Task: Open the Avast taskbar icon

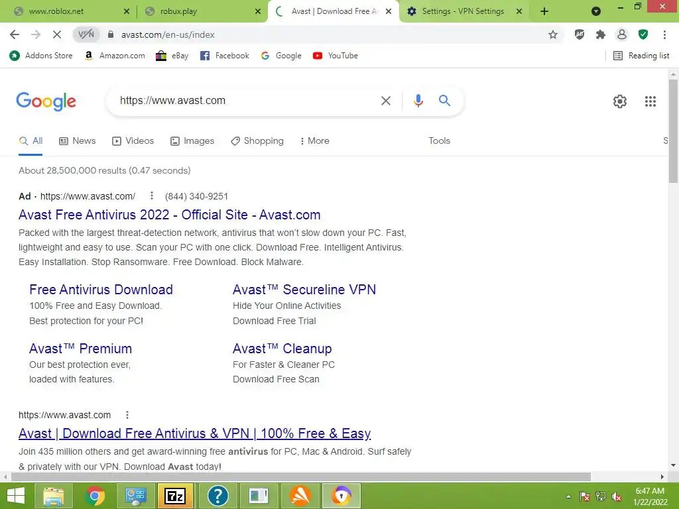Action: 300,496
